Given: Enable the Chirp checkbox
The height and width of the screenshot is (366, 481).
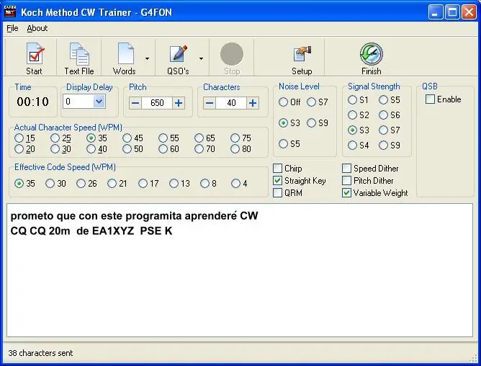Looking at the screenshot, I should pos(278,169).
